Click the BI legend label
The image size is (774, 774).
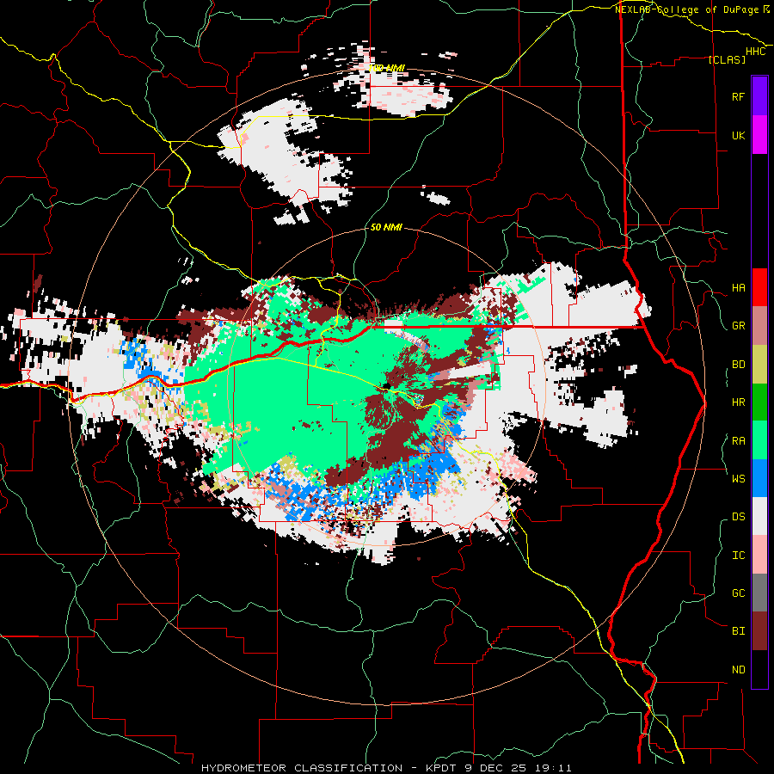(738, 631)
